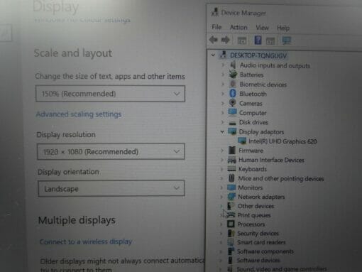Select the Network adapters row text
Viewport: 362px width, 272px height.
coord(261,197)
